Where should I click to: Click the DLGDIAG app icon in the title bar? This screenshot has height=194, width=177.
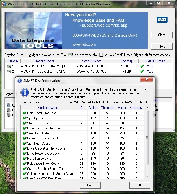(4, 4)
